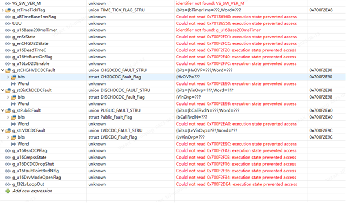Click the union CHGDCDC_FAULT_STRU type cell
This screenshot has height=203, width=346.
(x=117, y=70)
